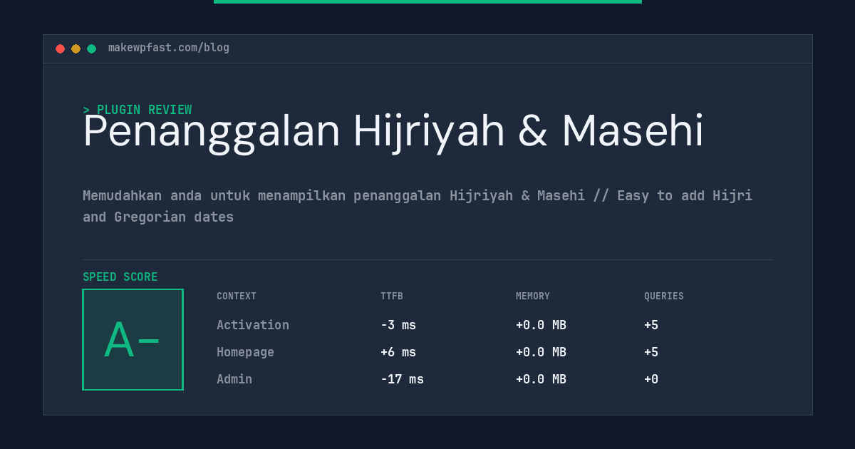
Task: Click the 'SPEED SCORE' label
Action: (120, 277)
